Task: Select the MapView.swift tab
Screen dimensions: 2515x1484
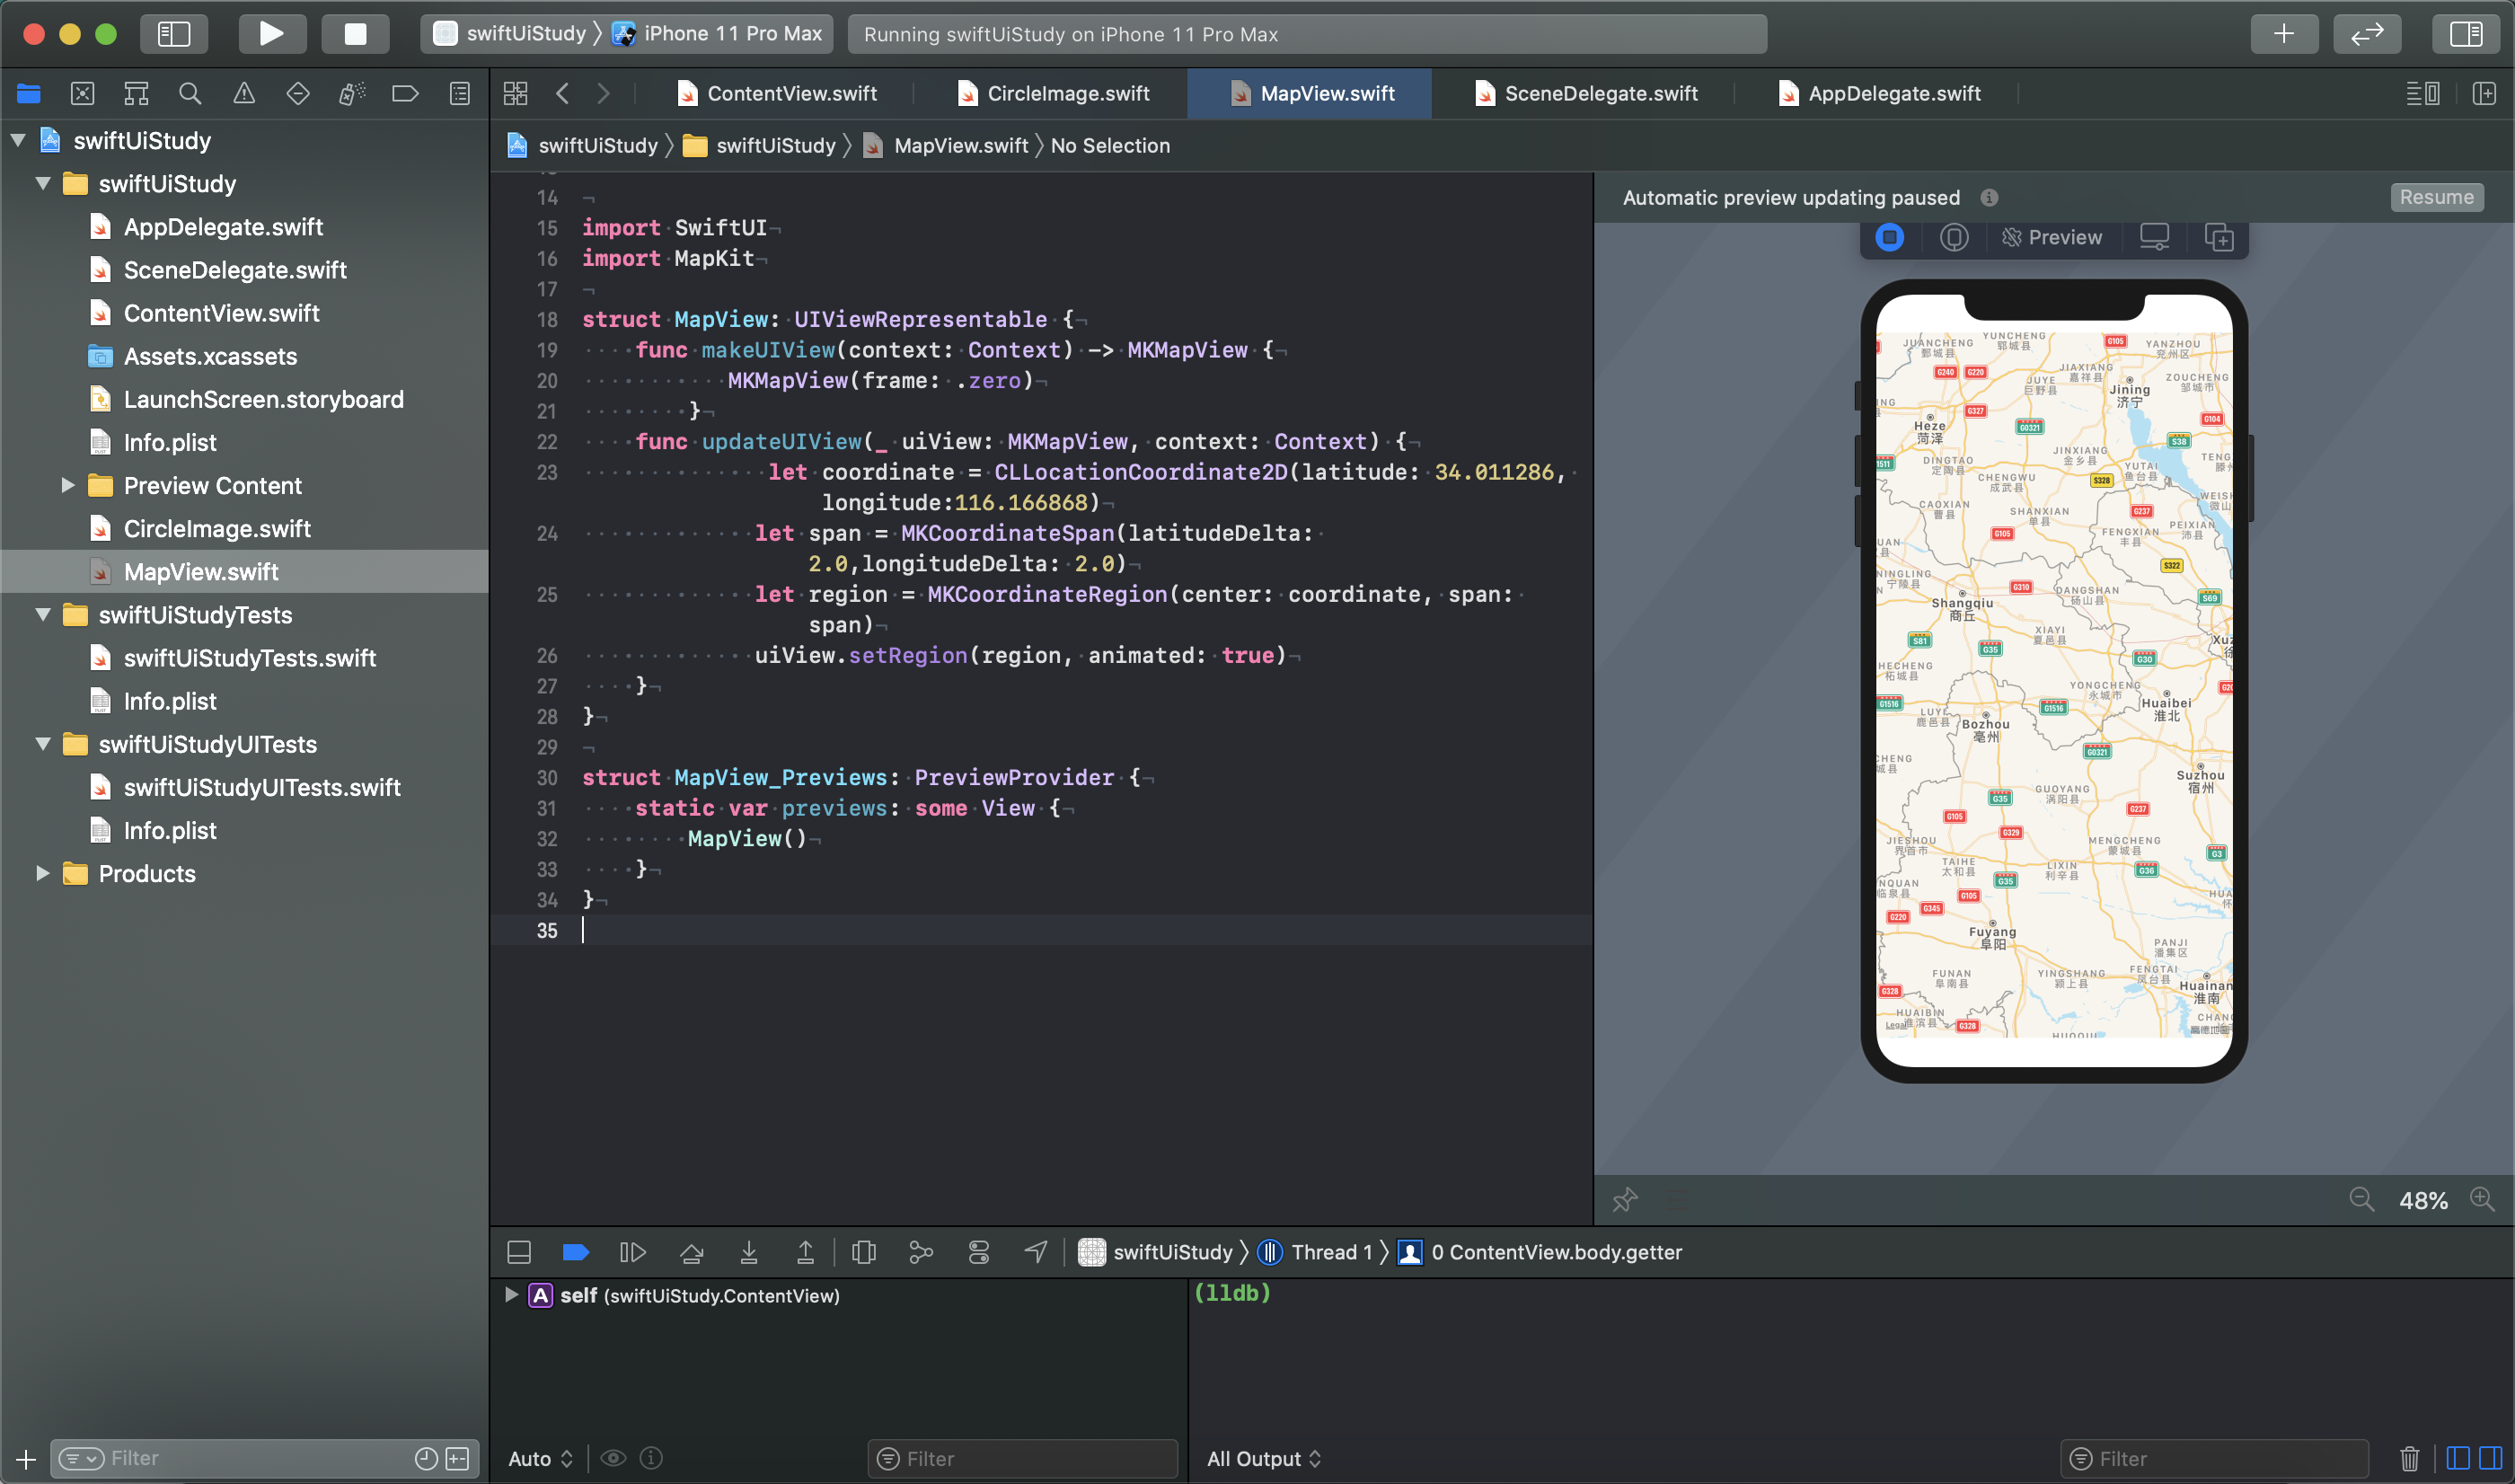Action: point(1310,94)
